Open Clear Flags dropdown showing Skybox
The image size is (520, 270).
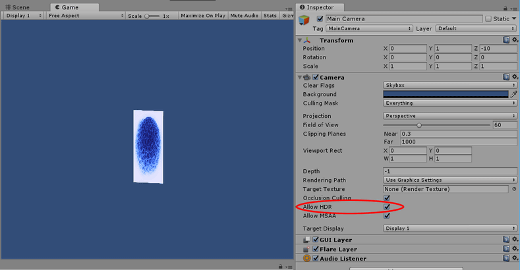[x=450, y=85]
